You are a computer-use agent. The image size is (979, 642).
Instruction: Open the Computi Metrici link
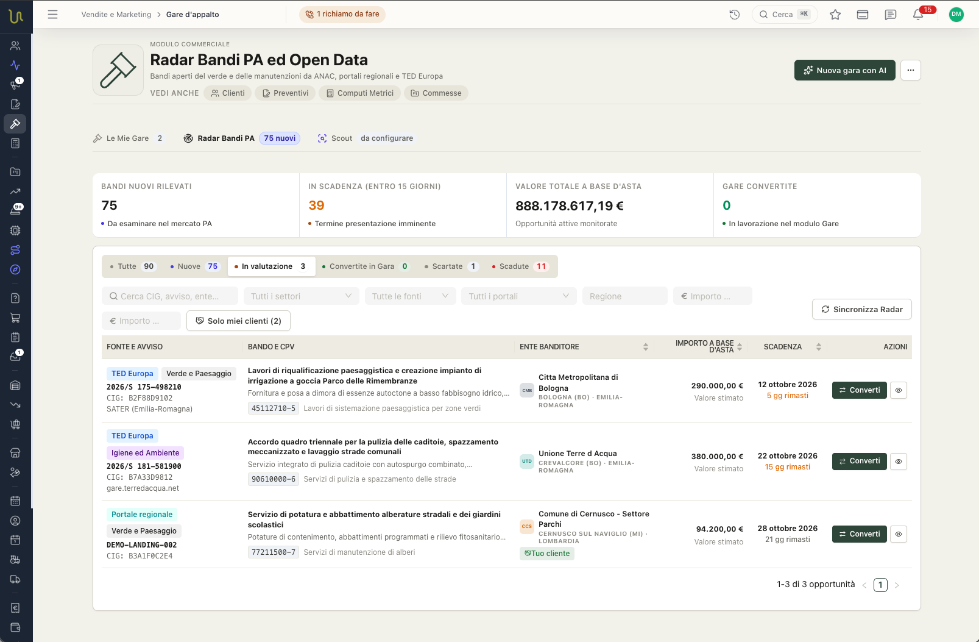[x=360, y=93]
